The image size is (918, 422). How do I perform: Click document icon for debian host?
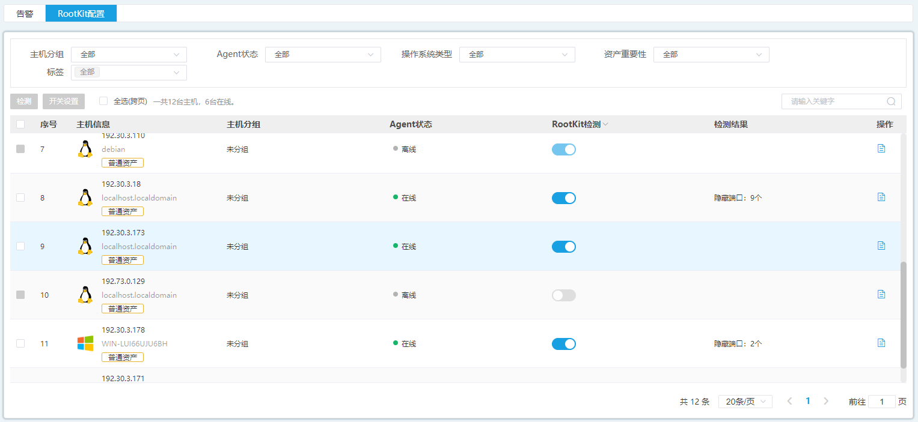pos(881,148)
